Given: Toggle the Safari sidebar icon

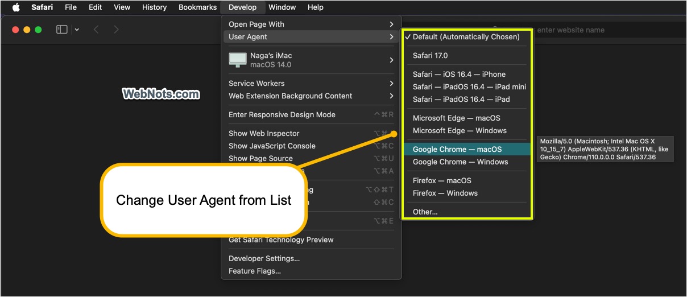Looking at the screenshot, I should [x=62, y=30].
